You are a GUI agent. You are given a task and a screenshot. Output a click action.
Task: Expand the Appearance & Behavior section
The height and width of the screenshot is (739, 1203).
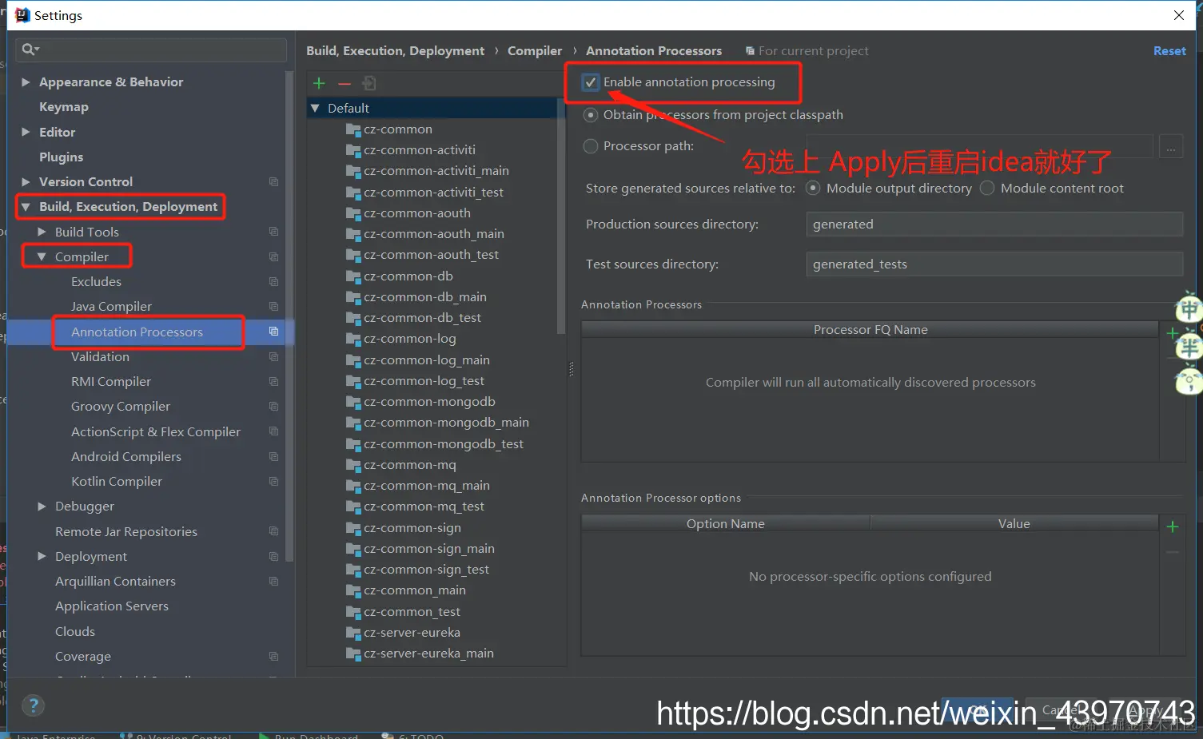coord(24,81)
